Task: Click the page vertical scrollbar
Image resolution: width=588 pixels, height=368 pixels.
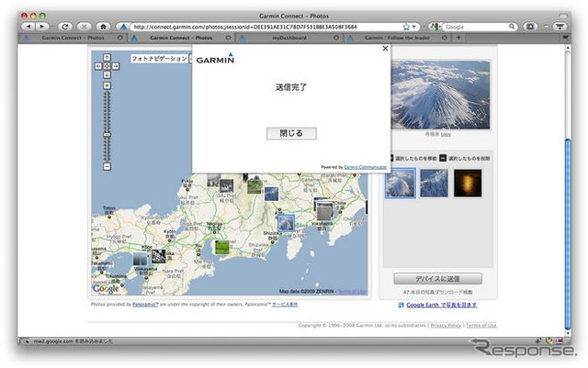Action: [568, 234]
